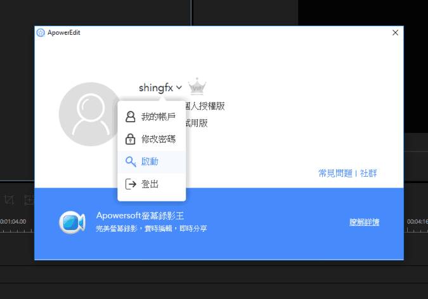Select the 啟動 menu entry
The image size is (428, 299).
(152, 162)
